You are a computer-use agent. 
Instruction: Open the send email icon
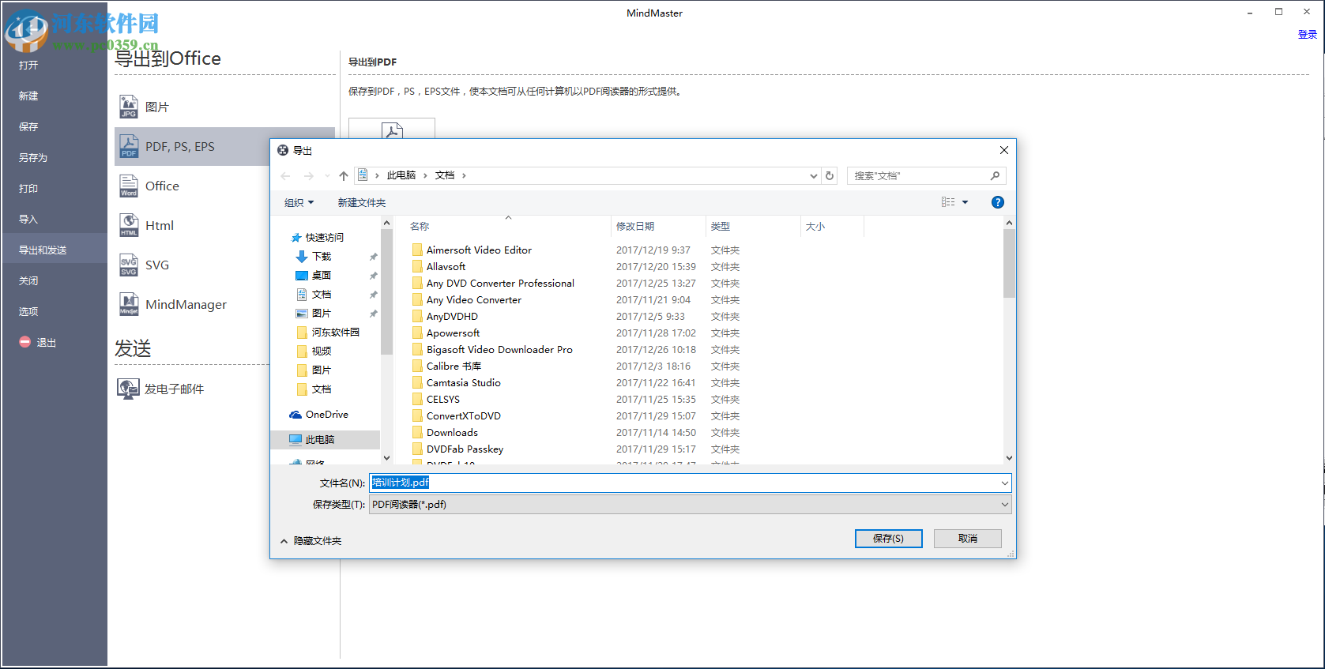point(128,389)
